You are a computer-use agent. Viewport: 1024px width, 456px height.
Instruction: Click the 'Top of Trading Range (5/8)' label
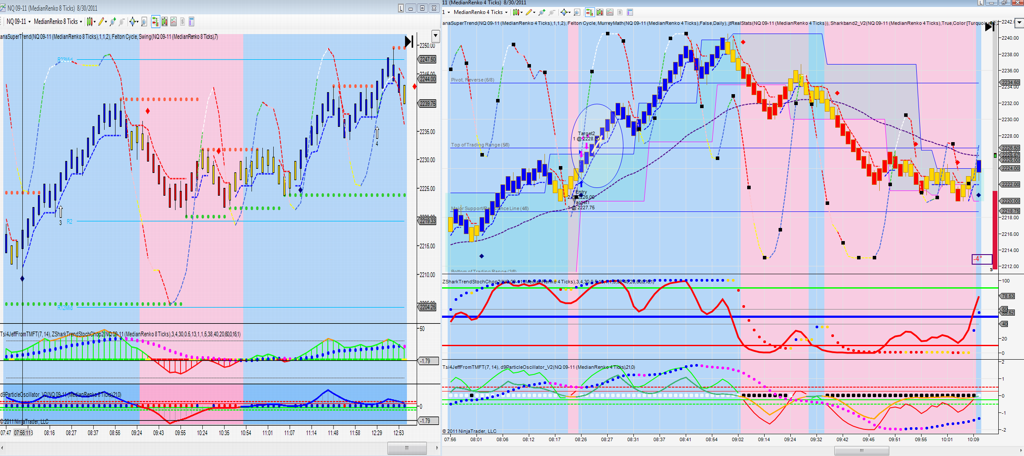[x=480, y=145]
